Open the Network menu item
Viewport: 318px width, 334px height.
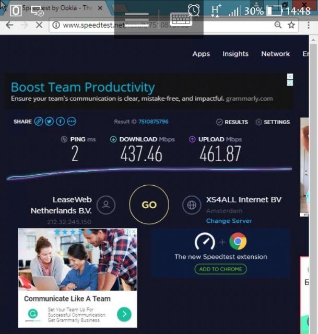(276, 54)
